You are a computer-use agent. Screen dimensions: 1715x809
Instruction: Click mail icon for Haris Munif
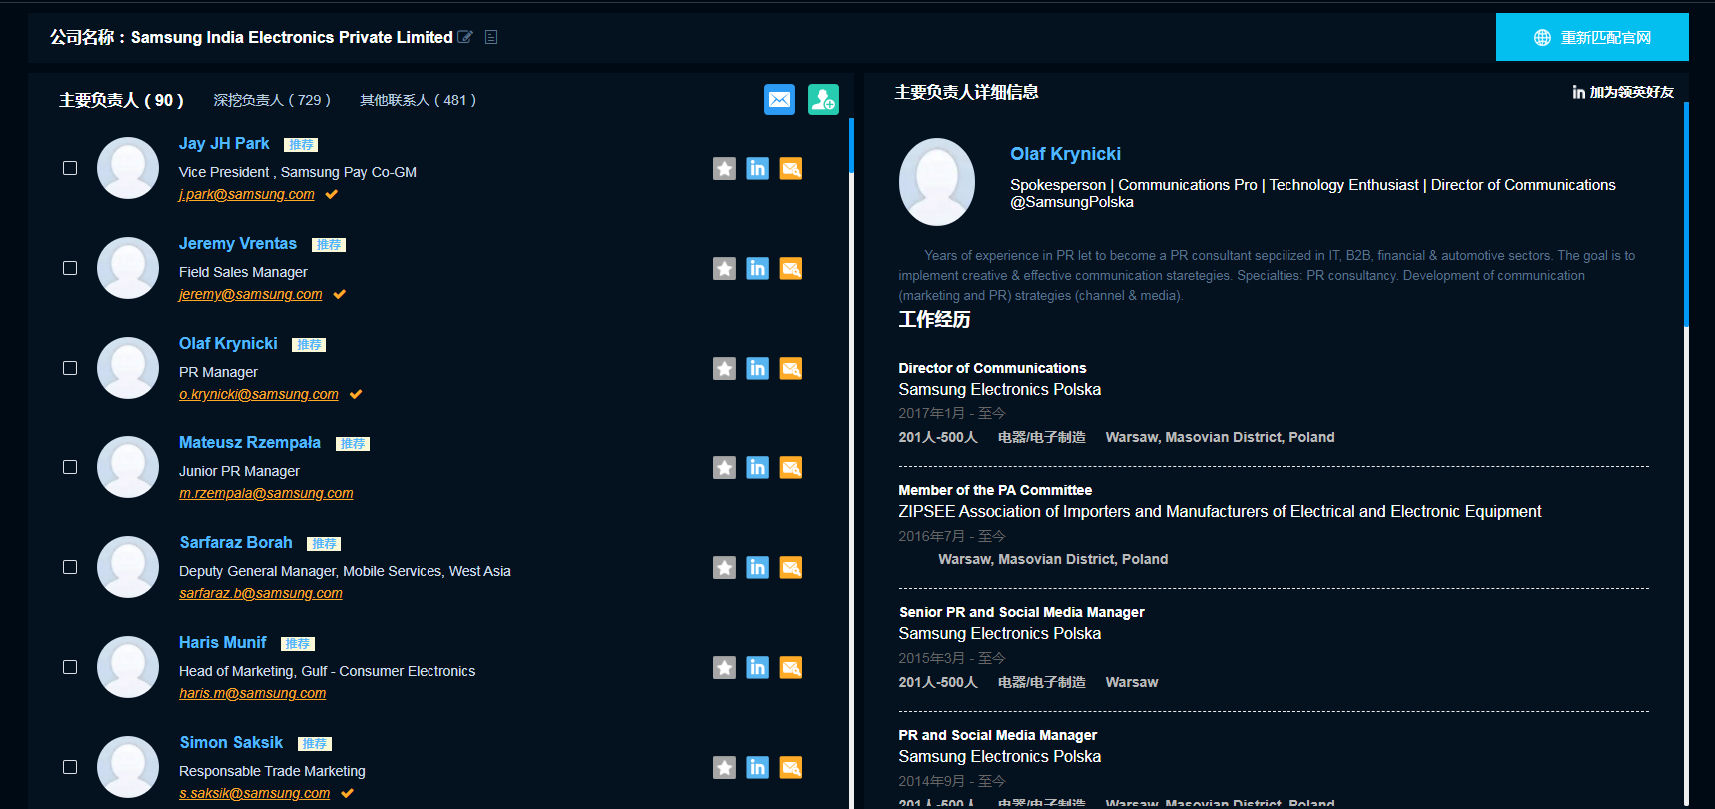coord(791,668)
